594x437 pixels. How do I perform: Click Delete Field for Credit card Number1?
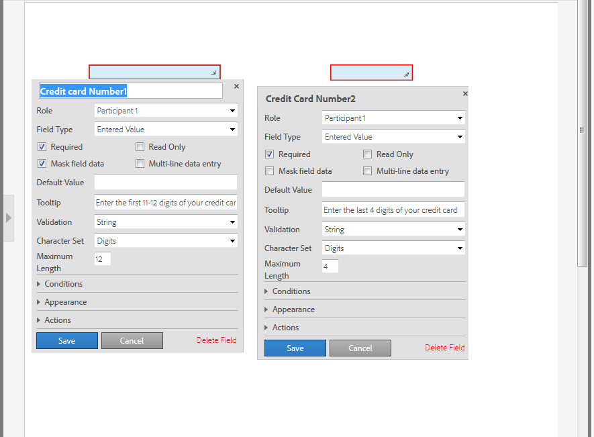(216, 340)
